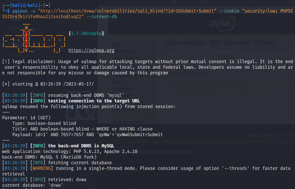295x189 pixels.
Task: Open DVWA Home menu item
Action: (133, 45)
